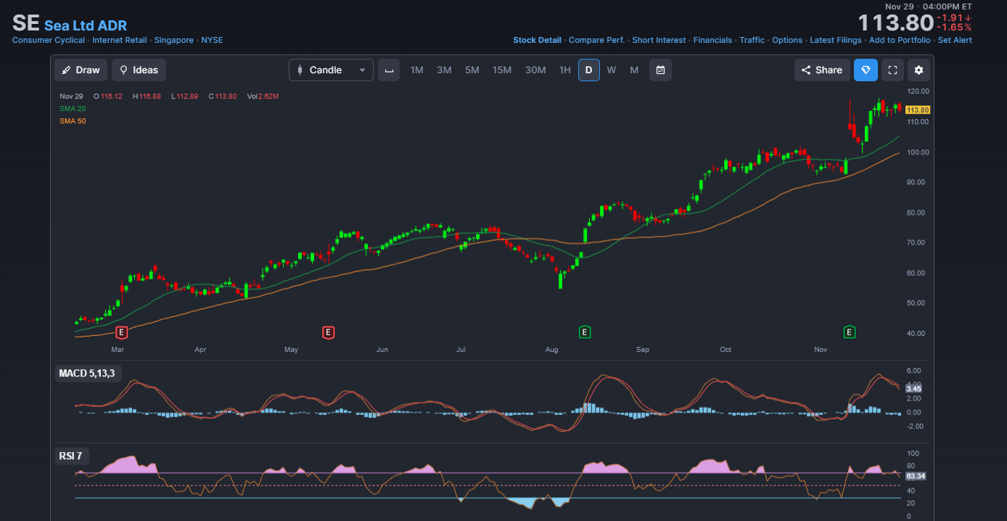Click the SE ticker symbol heading
This screenshot has width=1007, height=521.
pos(25,23)
